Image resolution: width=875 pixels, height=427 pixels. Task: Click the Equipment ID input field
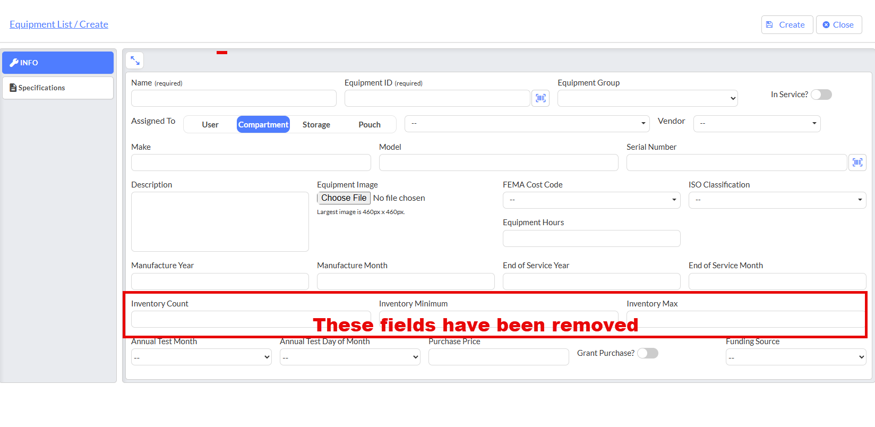pos(437,98)
